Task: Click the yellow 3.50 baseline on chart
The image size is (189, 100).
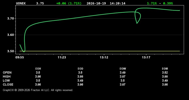Action: (100, 51)
